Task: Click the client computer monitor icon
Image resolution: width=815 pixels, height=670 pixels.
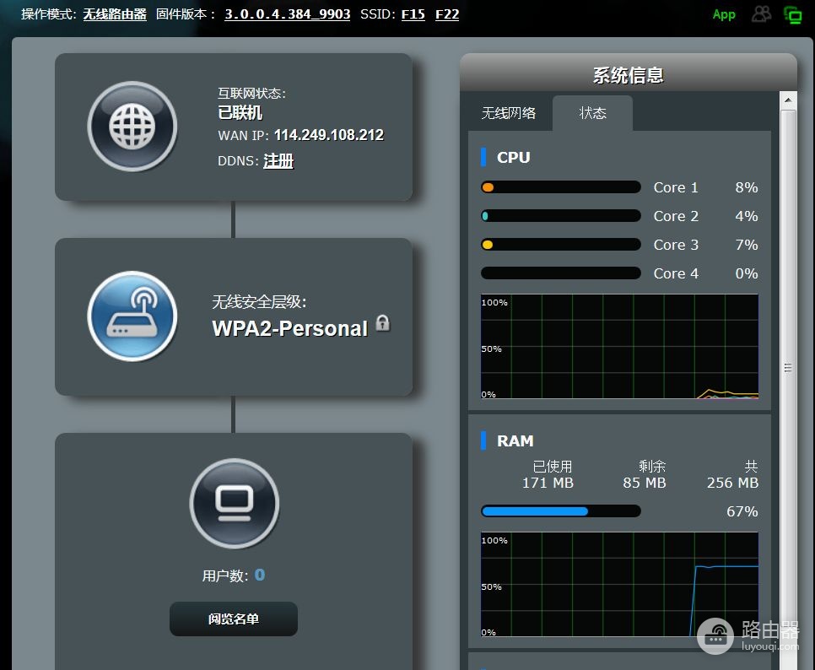Action: click(234, 503)
